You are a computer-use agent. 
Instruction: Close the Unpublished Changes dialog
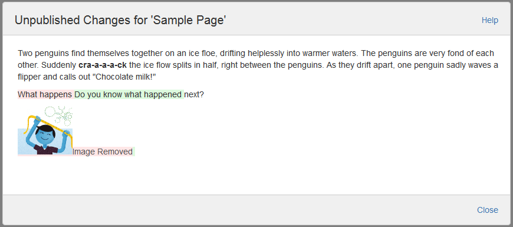[488, 210]
